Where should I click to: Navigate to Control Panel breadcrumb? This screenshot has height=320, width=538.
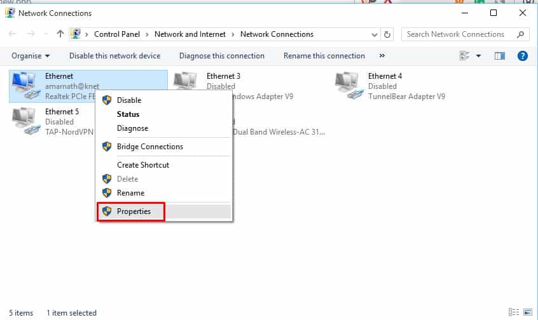(117, 34)
